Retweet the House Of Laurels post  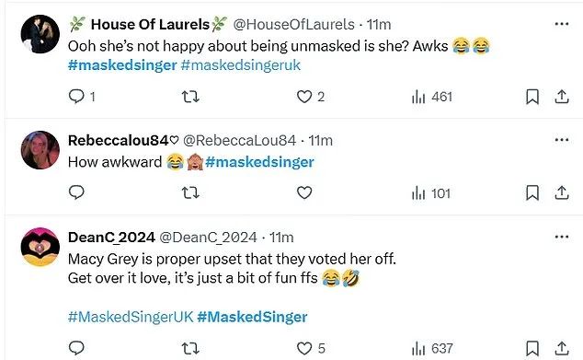pyautogui.click(x=190, y=97)
